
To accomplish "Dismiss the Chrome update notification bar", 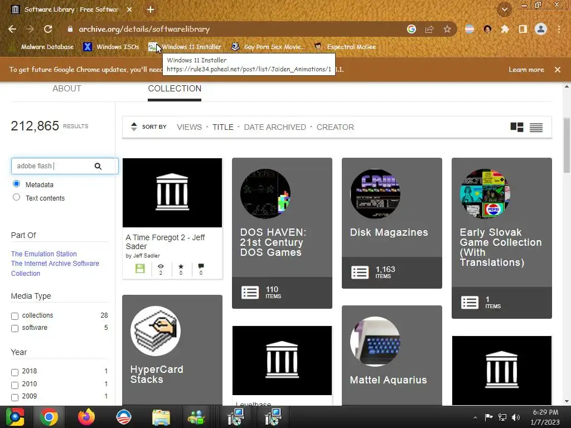I will tap(558, 70).
